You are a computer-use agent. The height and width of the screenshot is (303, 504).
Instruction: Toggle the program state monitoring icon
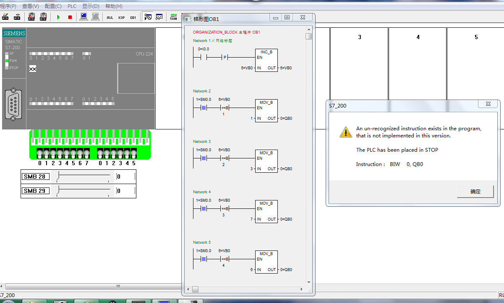(148, 17)
